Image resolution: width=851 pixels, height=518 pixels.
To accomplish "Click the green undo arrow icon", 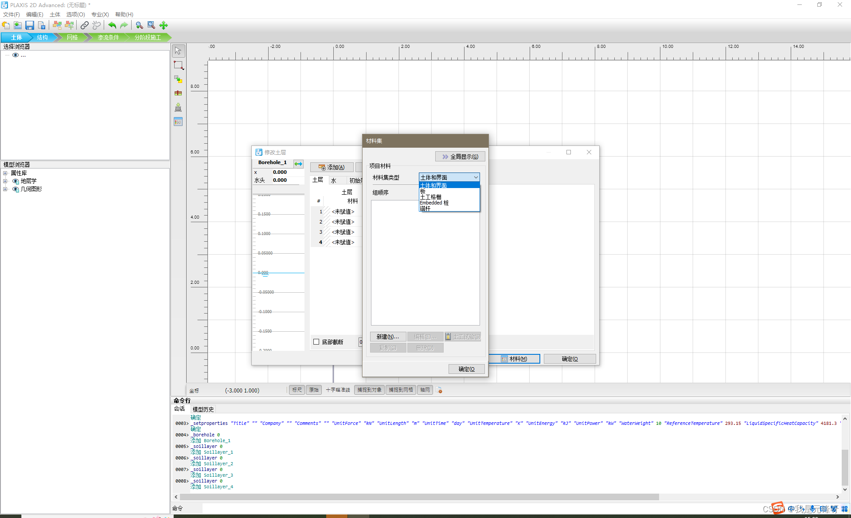I will coord(112,25).
